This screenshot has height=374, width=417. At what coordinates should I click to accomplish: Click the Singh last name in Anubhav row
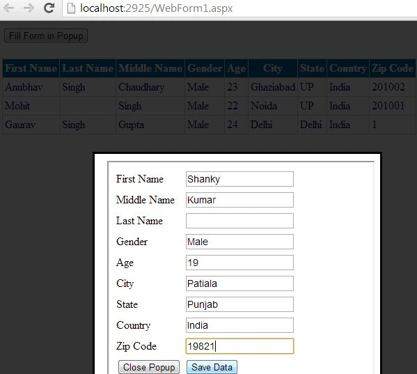(x=88, y=87)
